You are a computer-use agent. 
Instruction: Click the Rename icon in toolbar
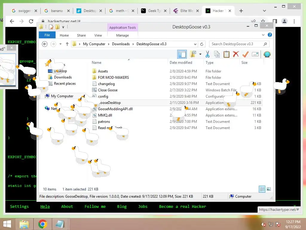click(x=255, y=54)
